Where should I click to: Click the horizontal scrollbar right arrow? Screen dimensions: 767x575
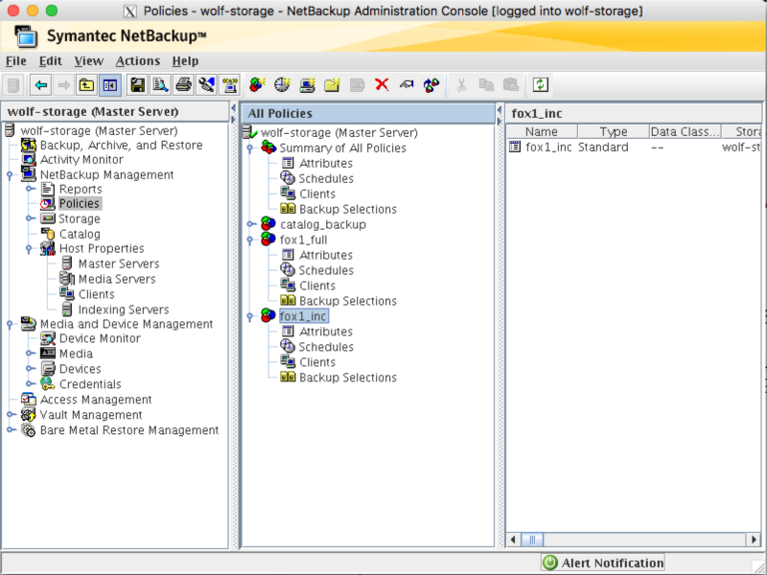[x=754, y=540]
